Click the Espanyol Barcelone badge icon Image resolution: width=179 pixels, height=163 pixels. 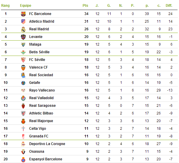23,159
